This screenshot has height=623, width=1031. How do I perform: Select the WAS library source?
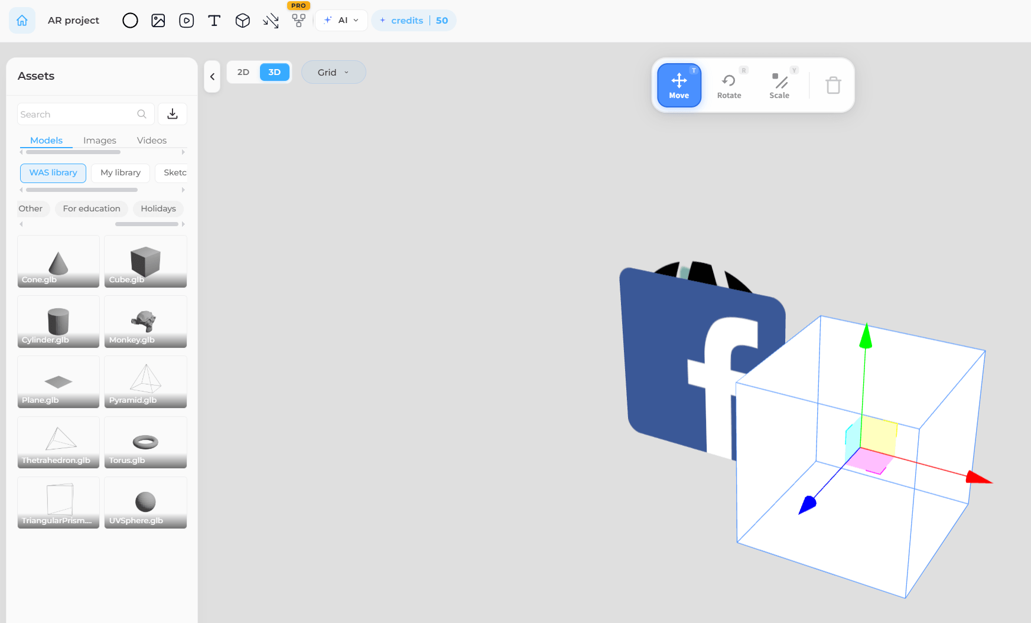point(53,172)
